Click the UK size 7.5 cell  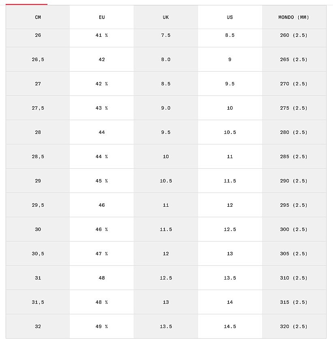click(166, 35)
